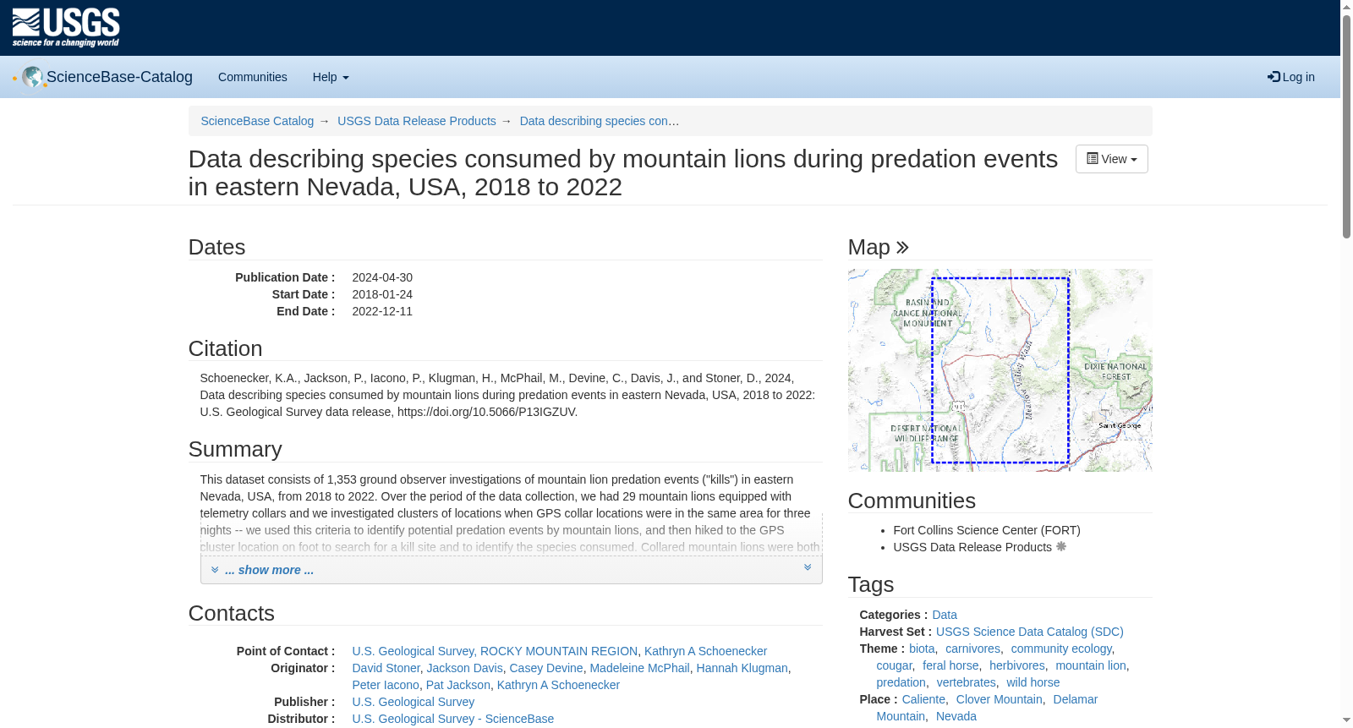Click the publication date value 2024-04-30

[382, 277]
